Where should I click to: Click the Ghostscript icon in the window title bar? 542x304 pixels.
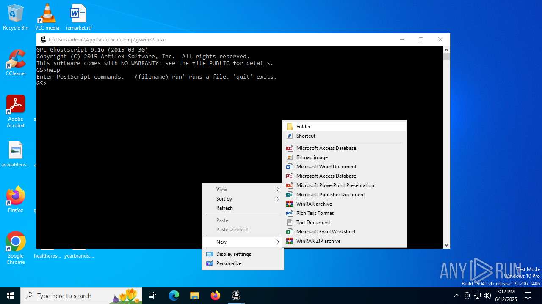click(x=43, y=40)
